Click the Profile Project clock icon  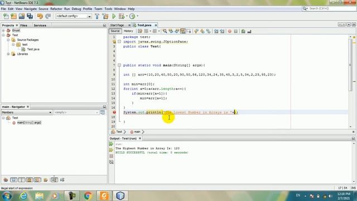pyautogui.click(x=132, y=16)
